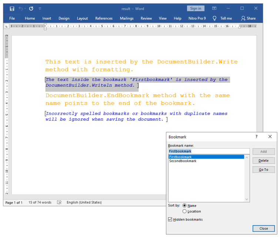The width and height of the screenshot is (280, 238).
Task: Select the Location sort radio button
Action: click(184, 211)
